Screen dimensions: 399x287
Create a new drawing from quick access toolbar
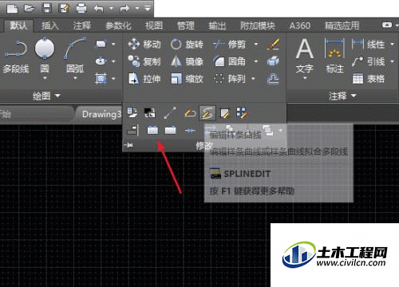(x=12, y=8)
